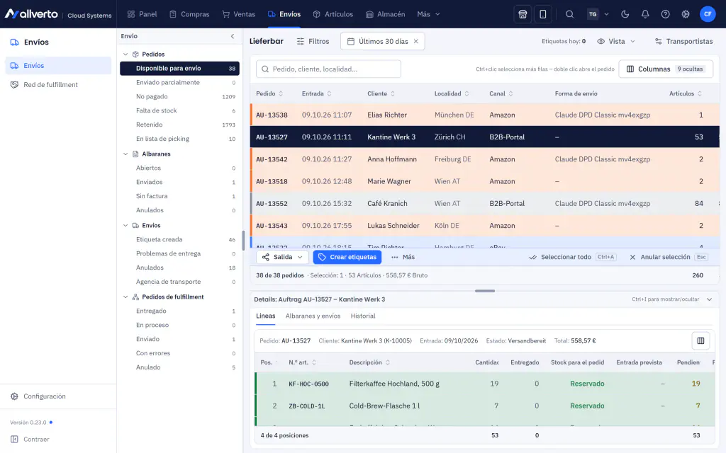Viewport: 726px width, 453px height.
Task: Open notifications bell icon
Action: click(645, 14)
